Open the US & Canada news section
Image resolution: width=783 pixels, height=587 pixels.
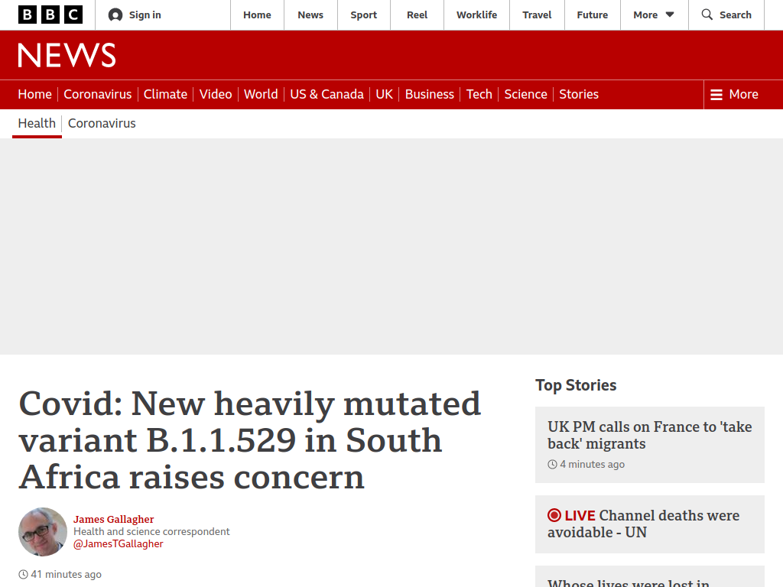[327, 94]
